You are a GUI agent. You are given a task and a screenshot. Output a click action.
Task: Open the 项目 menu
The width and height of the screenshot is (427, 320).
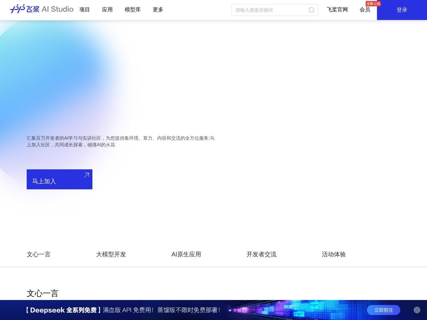84,10
